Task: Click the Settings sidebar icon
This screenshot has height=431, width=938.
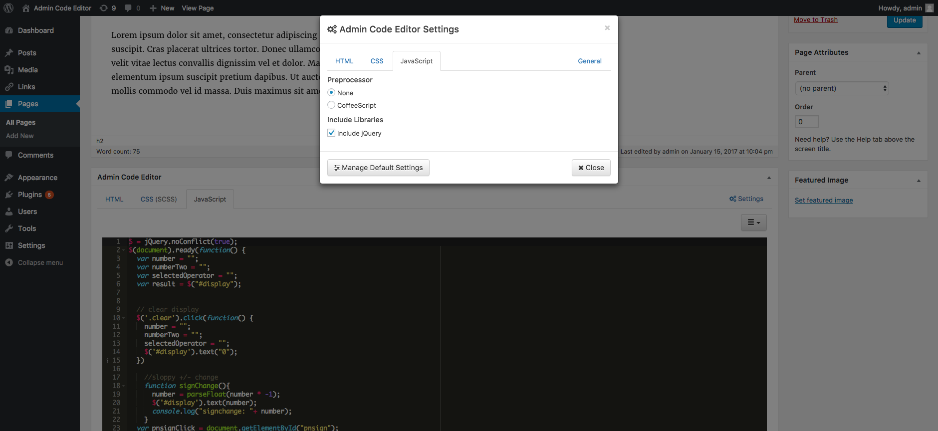Action: coord(9,245)
